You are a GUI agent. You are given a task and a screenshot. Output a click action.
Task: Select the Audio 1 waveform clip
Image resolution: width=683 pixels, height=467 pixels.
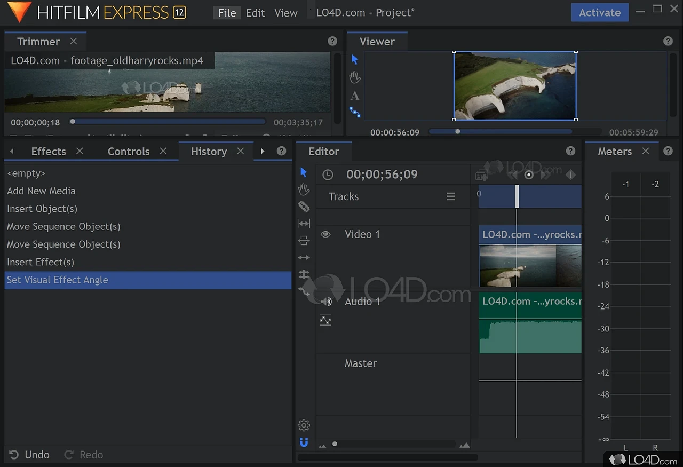click(x=530, y=323)
